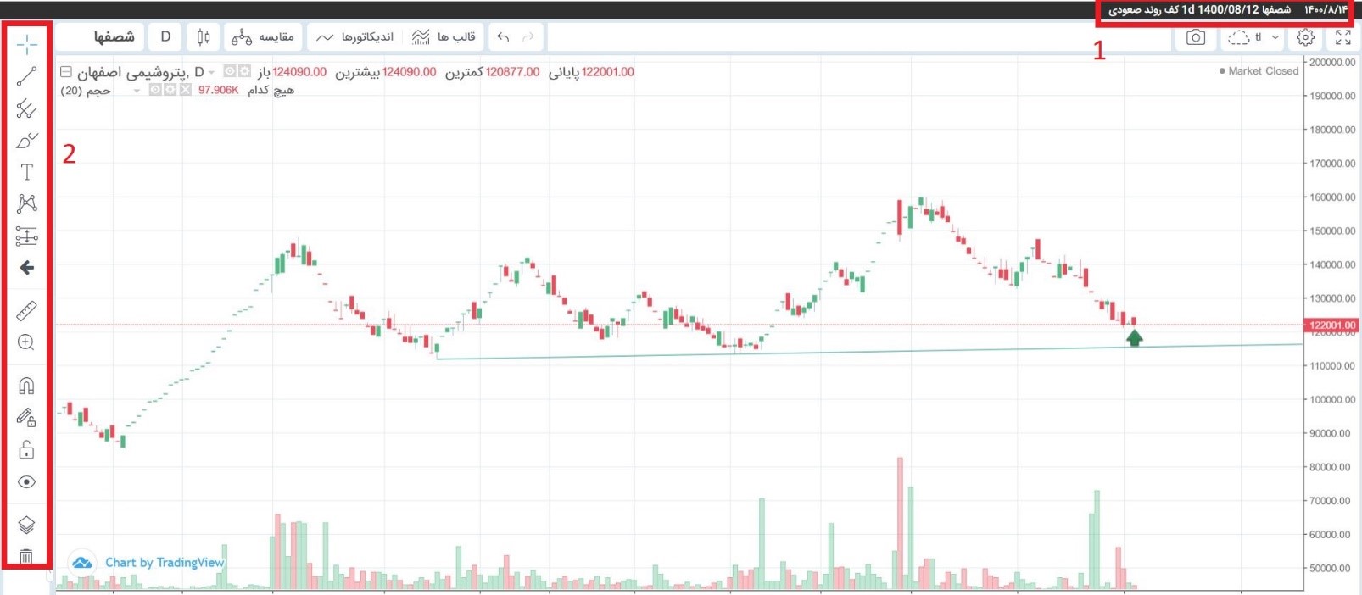The height and width of the screenshot is (595, 1362).
Task: Open the cloud layout 'tl' dropdown
Action: tap(1253, 37)
